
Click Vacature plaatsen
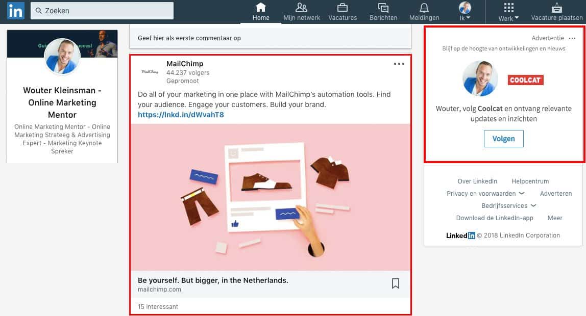[x=556, y=12]
